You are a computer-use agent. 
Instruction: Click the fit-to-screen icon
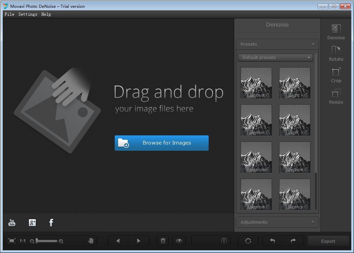pos(12,241)
